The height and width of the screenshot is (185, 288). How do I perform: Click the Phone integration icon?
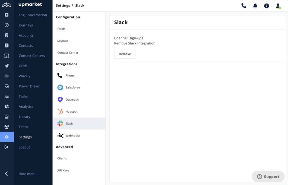(x=60, y=75)
